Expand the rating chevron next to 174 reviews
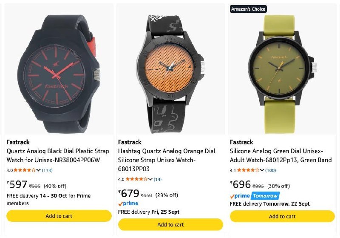 coord(38,170)
